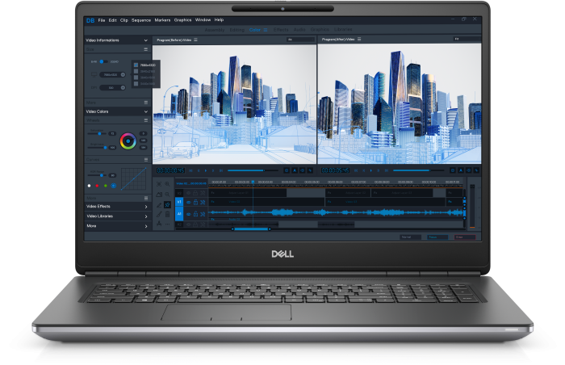Image resolution: width=565 pixels, height=365 pixels.
Task: Switch to the Effects workspace tab
Action: pos(281,30)
